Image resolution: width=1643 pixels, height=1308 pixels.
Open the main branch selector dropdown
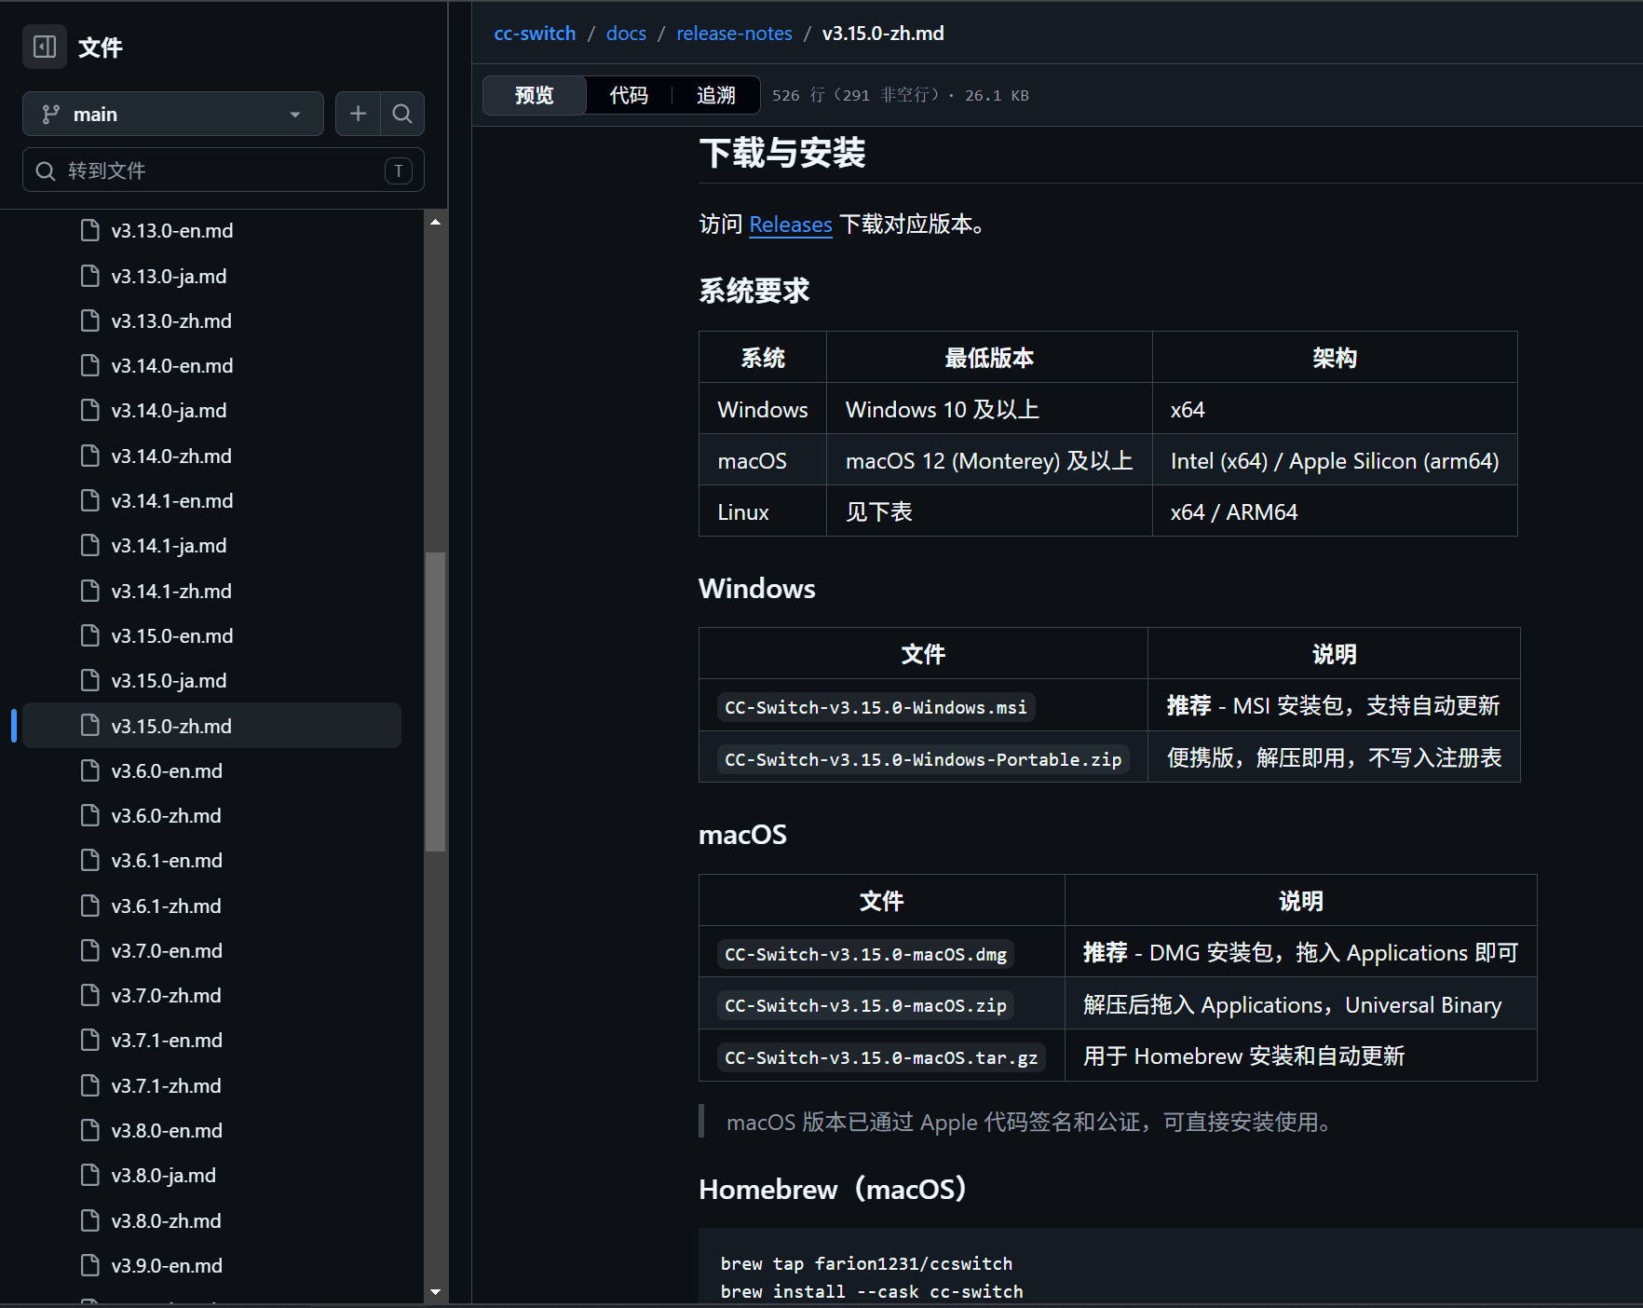[173, 114]
